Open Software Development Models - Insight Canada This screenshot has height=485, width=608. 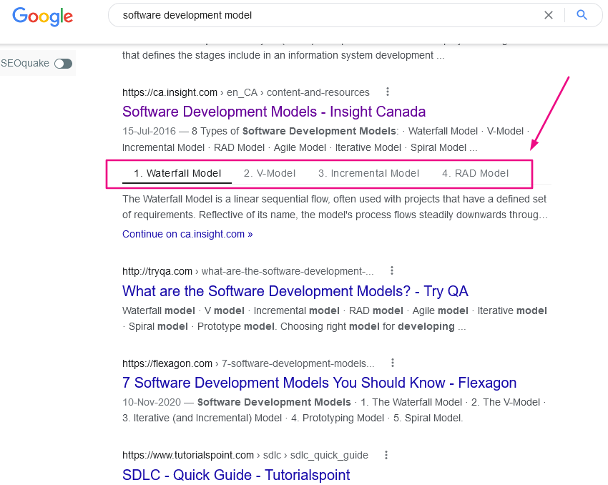274,112
